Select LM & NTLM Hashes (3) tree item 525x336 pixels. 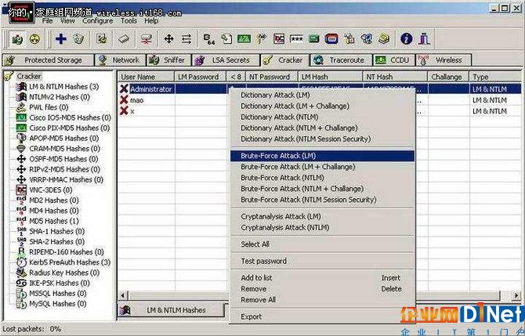pos(63,87)
